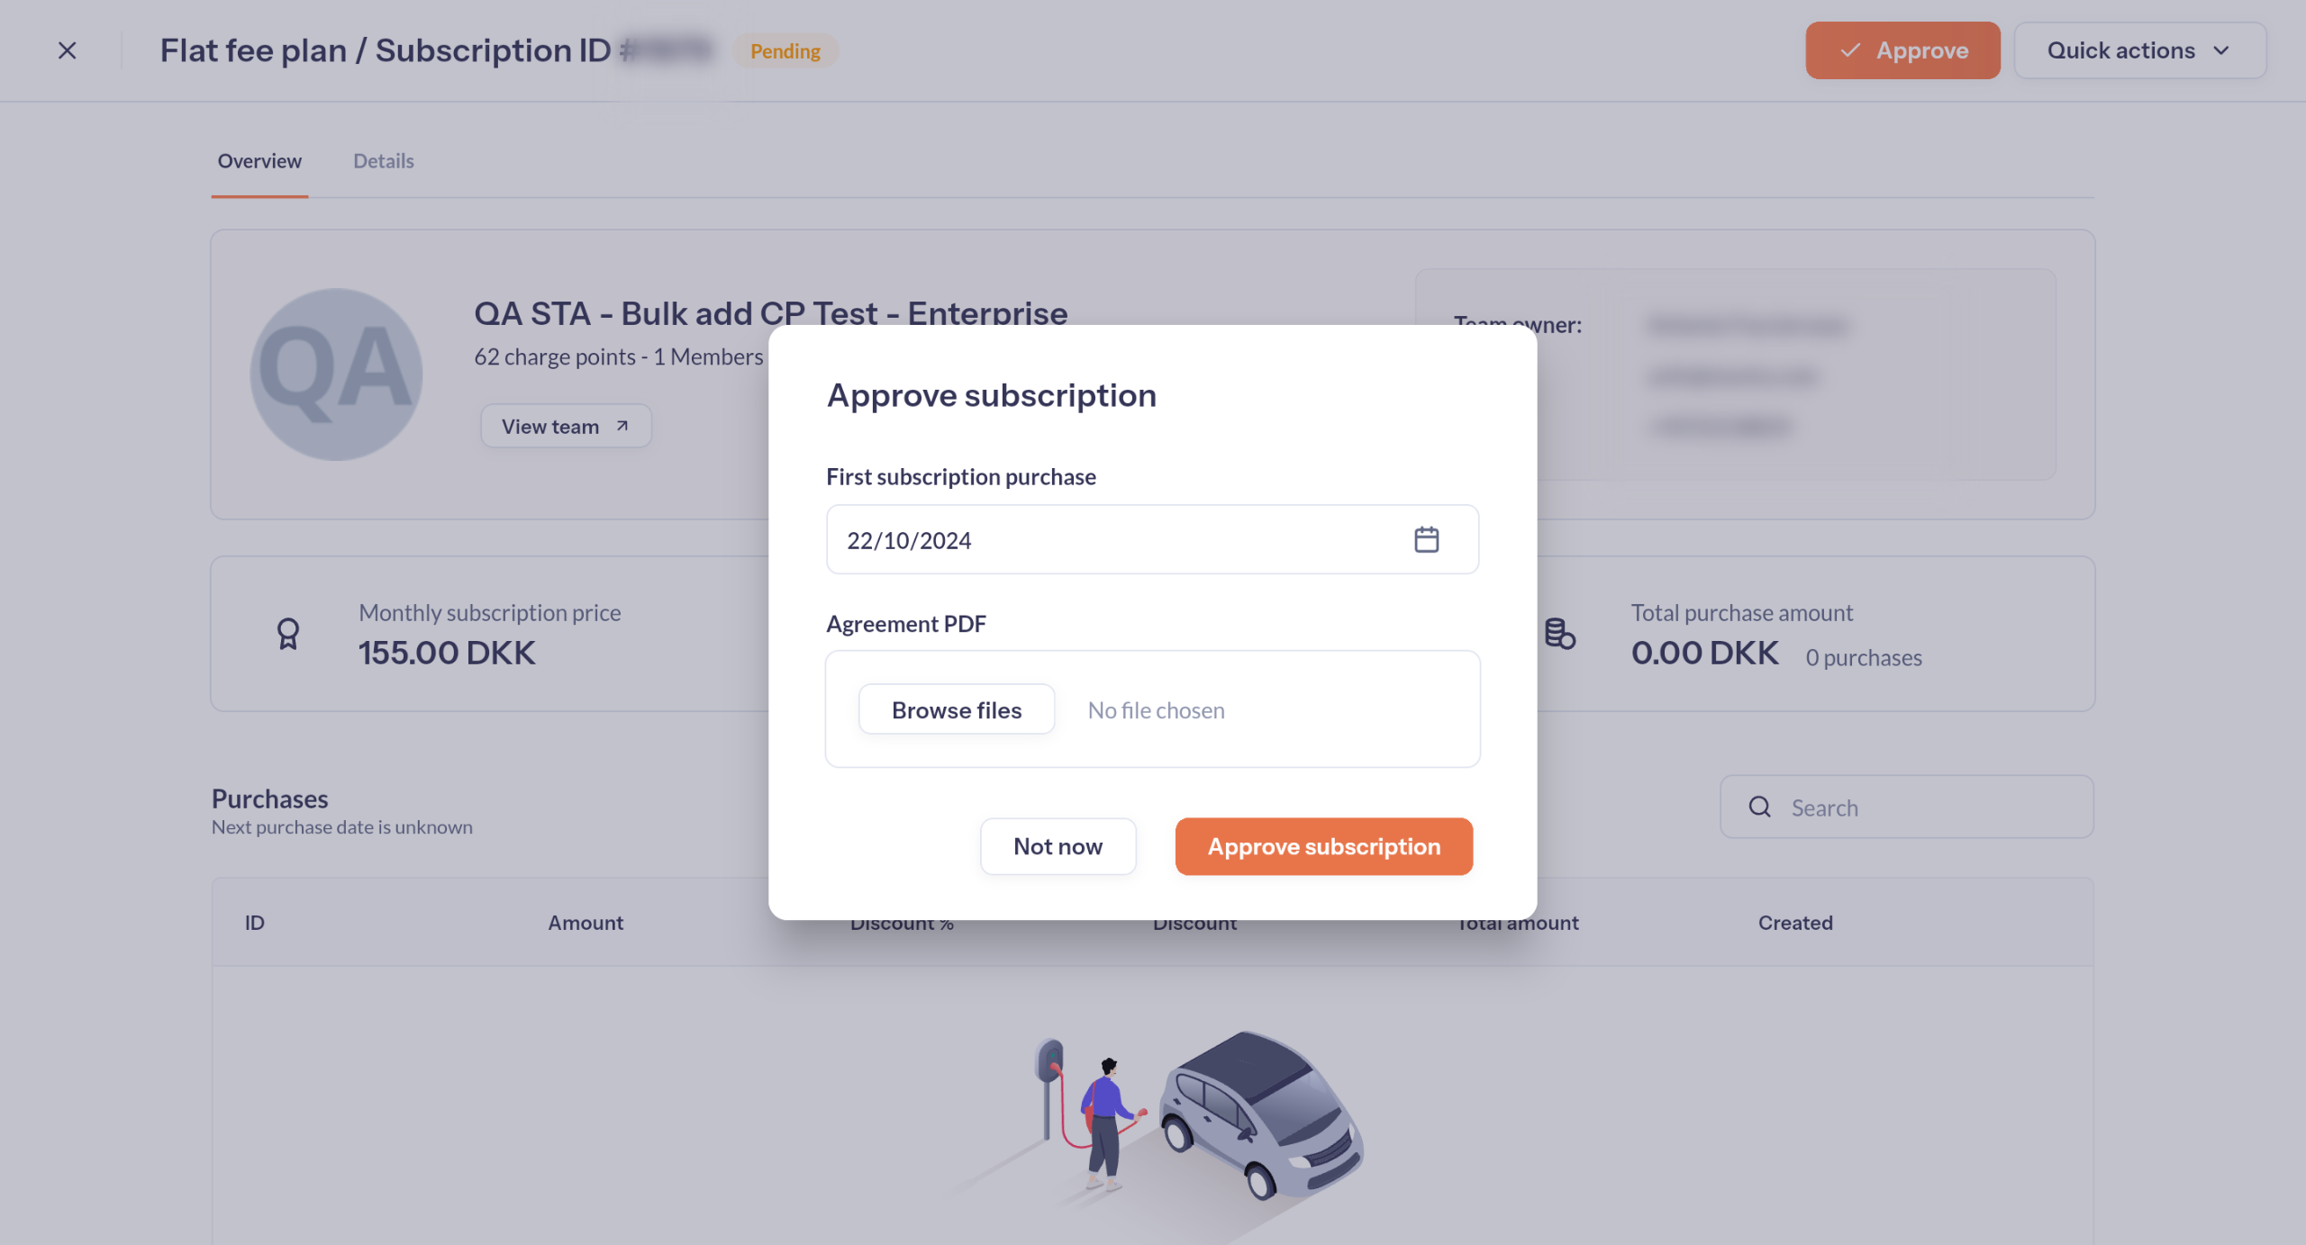This screenshot has height=1245, width=2306.
Task: Click the QA team avatar
Action: pos(336,374)
